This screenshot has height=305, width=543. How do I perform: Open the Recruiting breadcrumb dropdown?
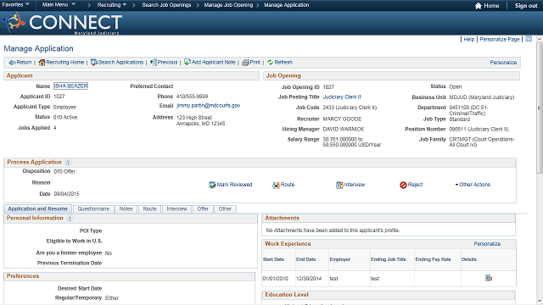pyautogui.click(x=111, y=5)
